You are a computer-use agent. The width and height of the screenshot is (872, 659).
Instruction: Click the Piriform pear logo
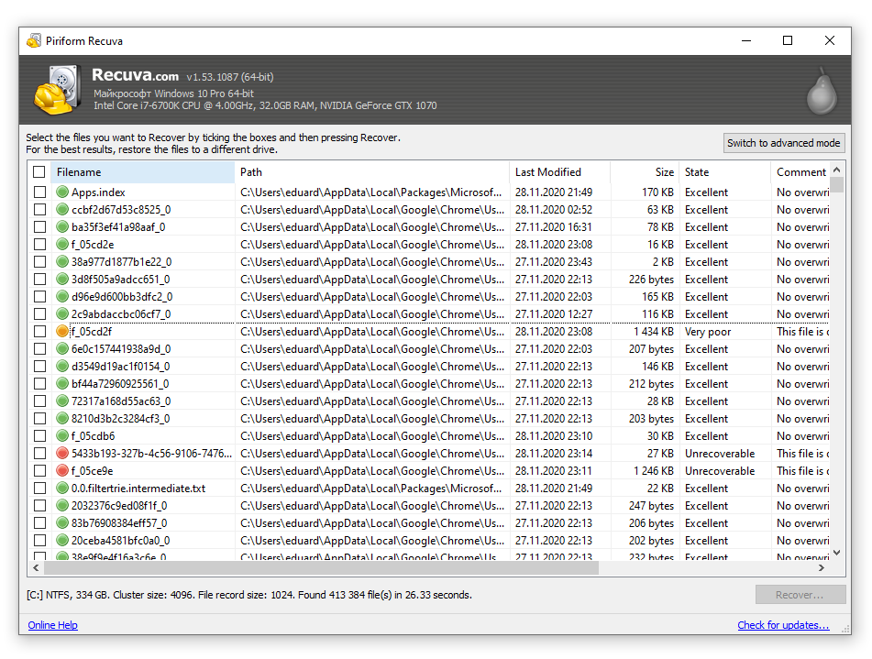click(822, 92)
